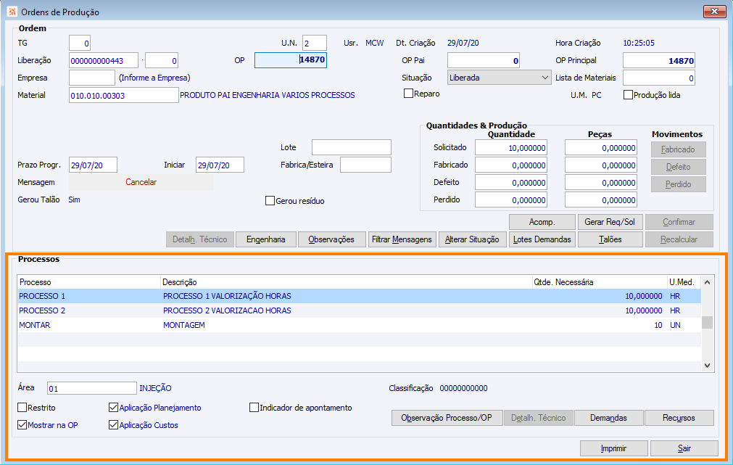Toggle the Produção lida checkbox

pyautogui.click(x=629, y=95)
